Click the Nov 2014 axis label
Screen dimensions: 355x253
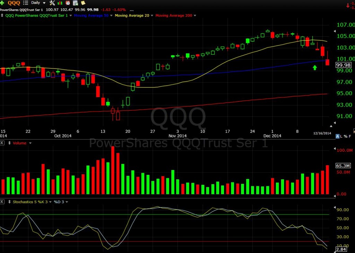[177, 136]
